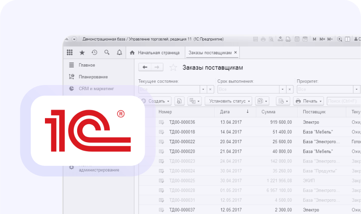Open the calendar icon in title bar
Image resolution: width=361 pixels, height=214 pixels.
[305, 39]
